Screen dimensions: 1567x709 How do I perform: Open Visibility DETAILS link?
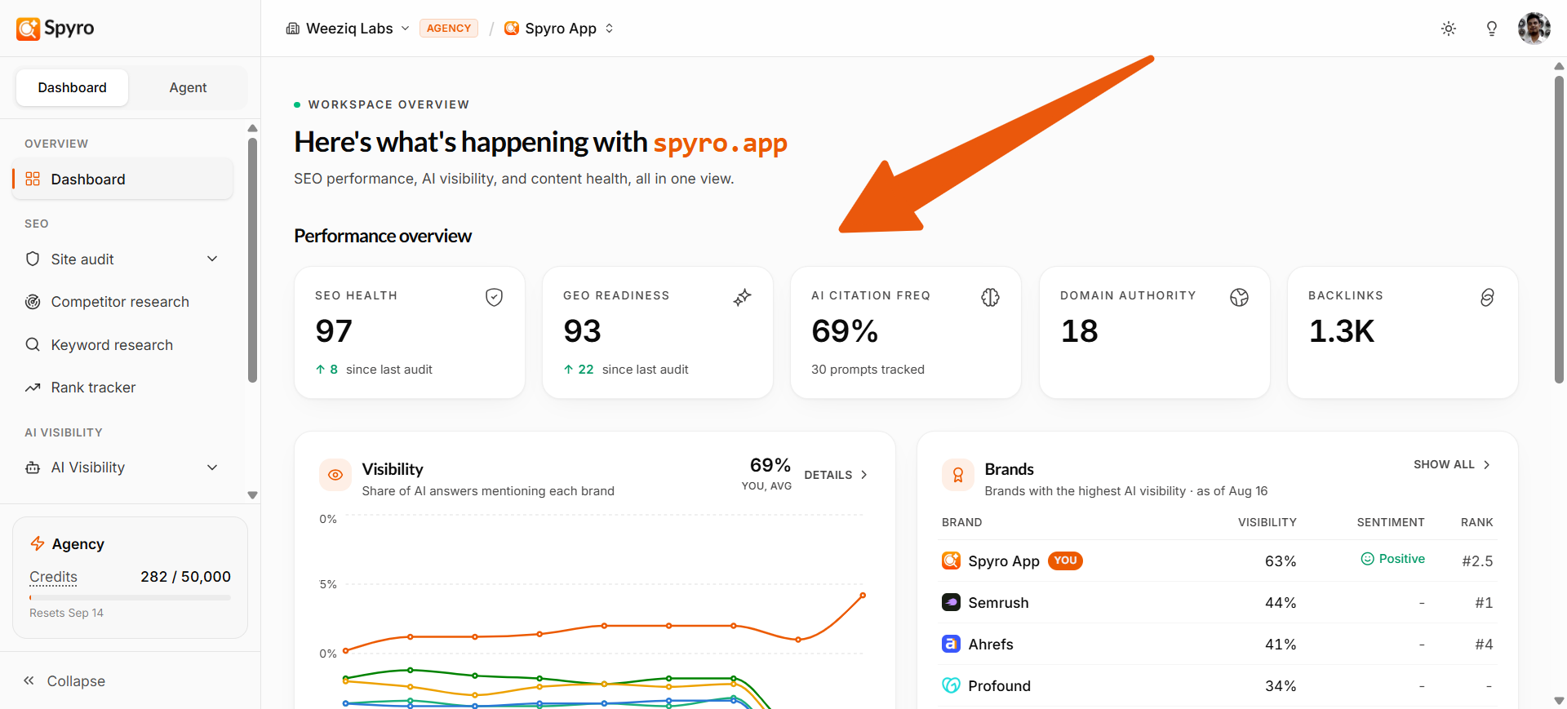click(x=836, y=475)
